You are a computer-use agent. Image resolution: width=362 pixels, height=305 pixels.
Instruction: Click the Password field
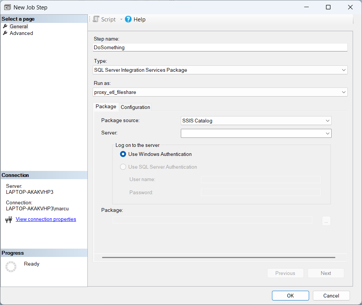tap(261, 192)
